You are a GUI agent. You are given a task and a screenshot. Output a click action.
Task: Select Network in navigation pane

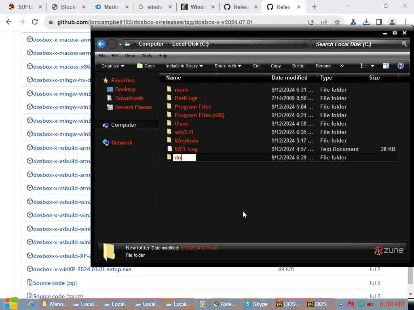coord(121,142)
